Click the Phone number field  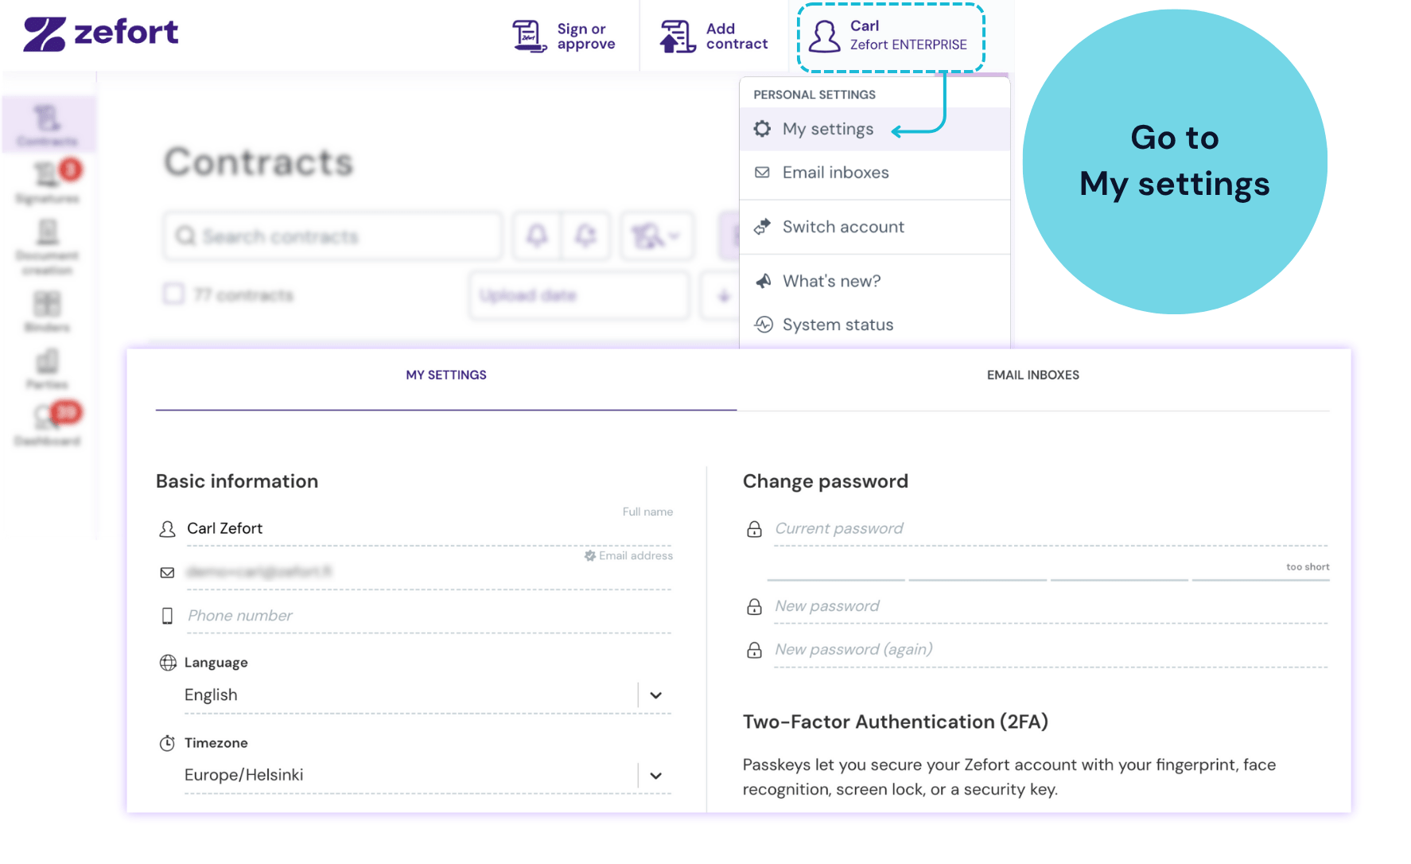pos(429,616)
